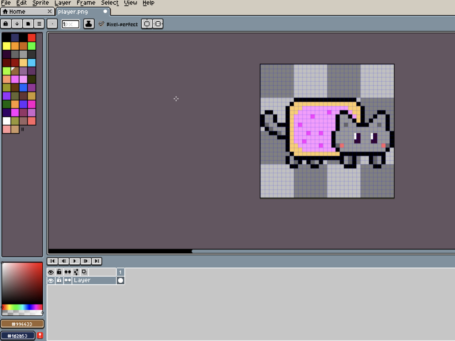Go to the last frame
The width and height of the screenshot is (455, 341).
coord(96,261)
